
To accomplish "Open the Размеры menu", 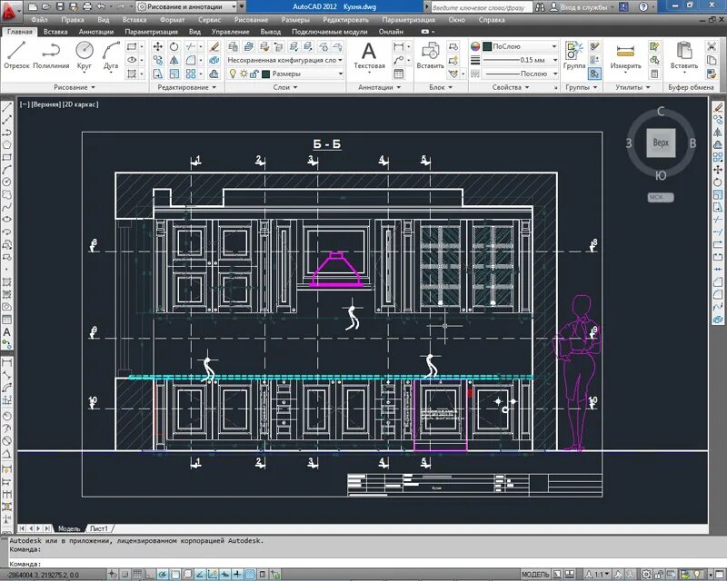I will pos(294,20).
